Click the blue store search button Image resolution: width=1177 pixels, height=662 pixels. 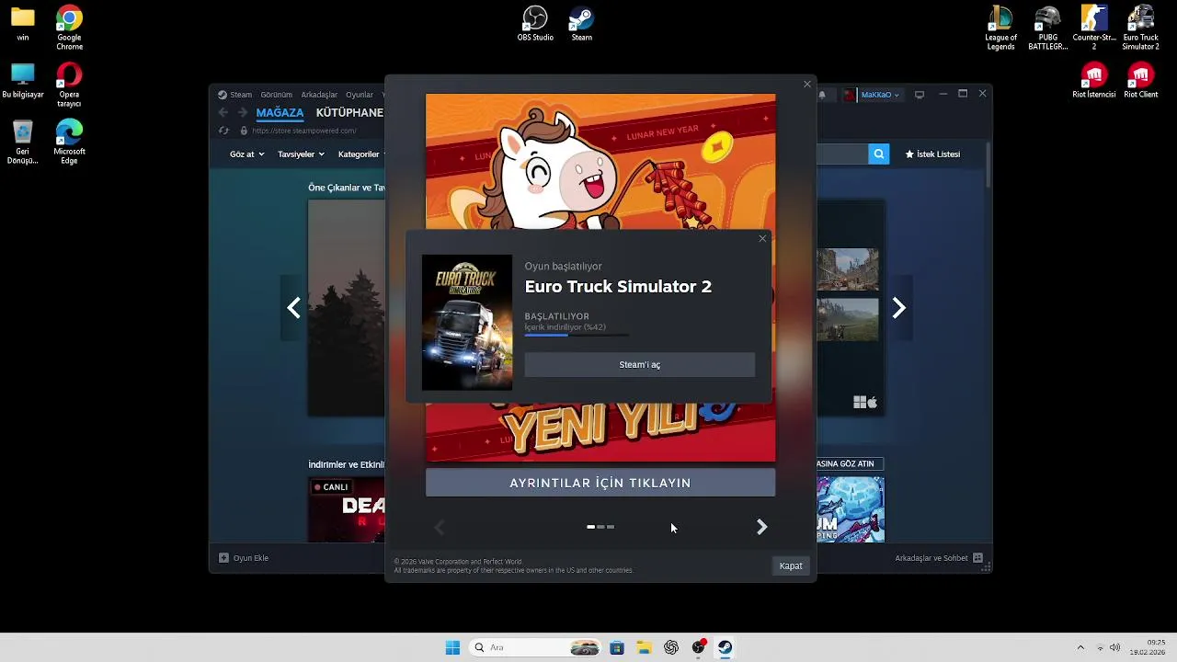[879, 154]
